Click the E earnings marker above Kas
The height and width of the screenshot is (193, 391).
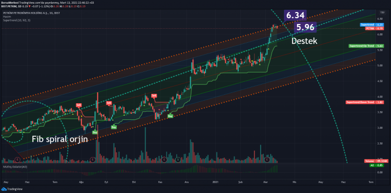pyautogui.click(x=164, y=159)
